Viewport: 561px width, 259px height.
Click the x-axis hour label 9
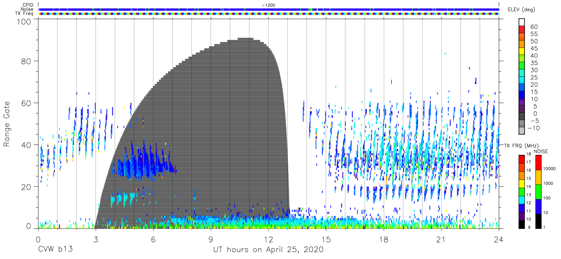(x=211, y=240)
